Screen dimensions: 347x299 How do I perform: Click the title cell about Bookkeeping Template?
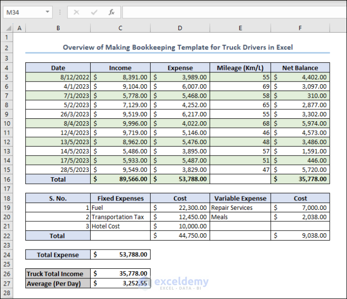(x=177, y=48)
